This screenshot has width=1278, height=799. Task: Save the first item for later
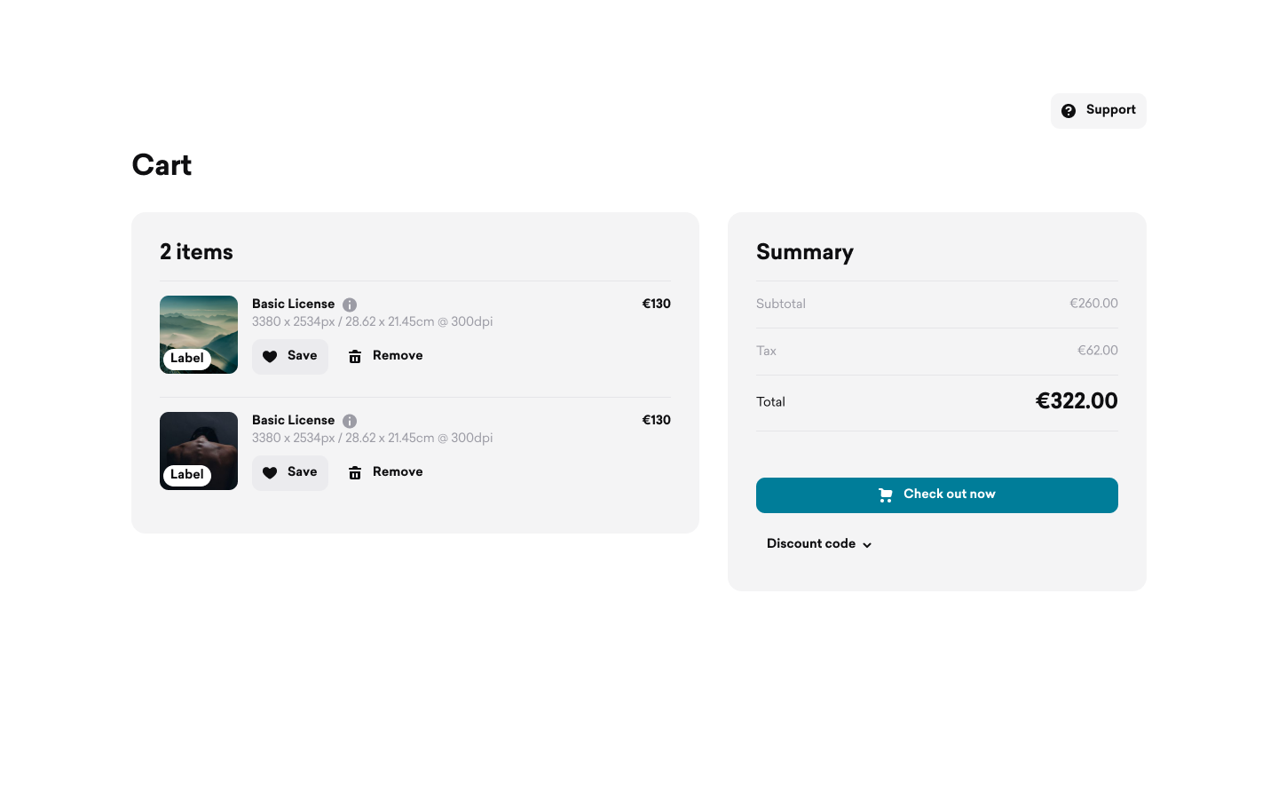pos(290,357)
